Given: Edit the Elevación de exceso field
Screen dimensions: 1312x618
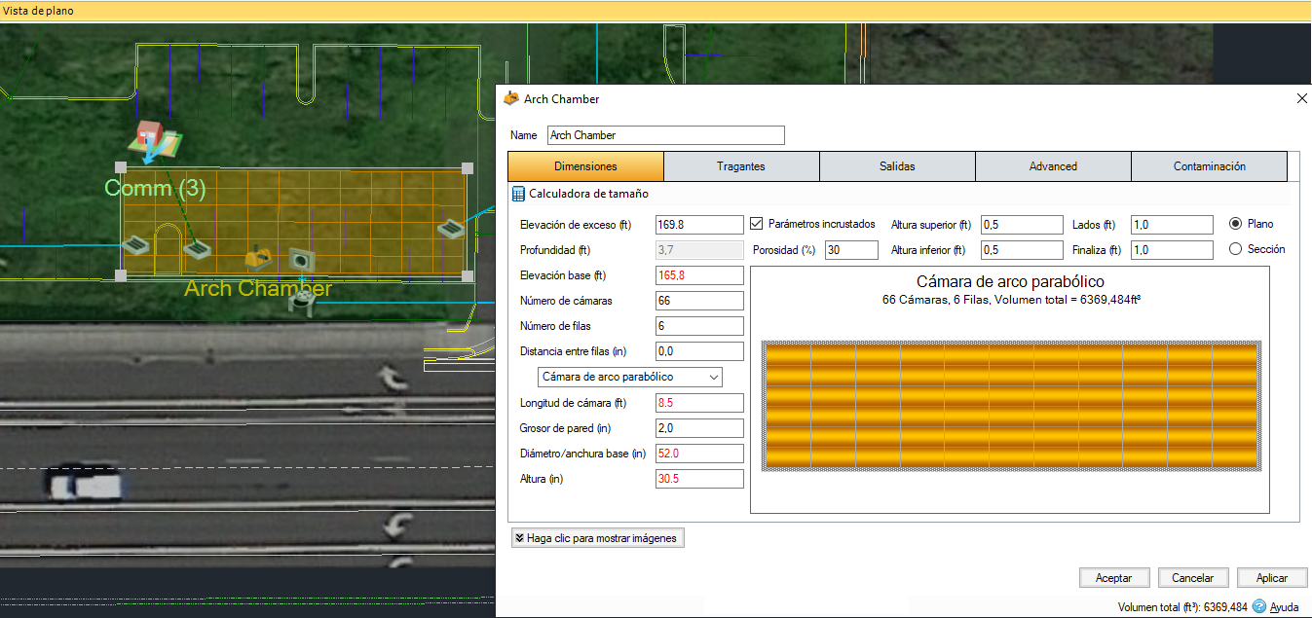Looking at the screenshot, I should pyautogui.click(x=700, y=225).
